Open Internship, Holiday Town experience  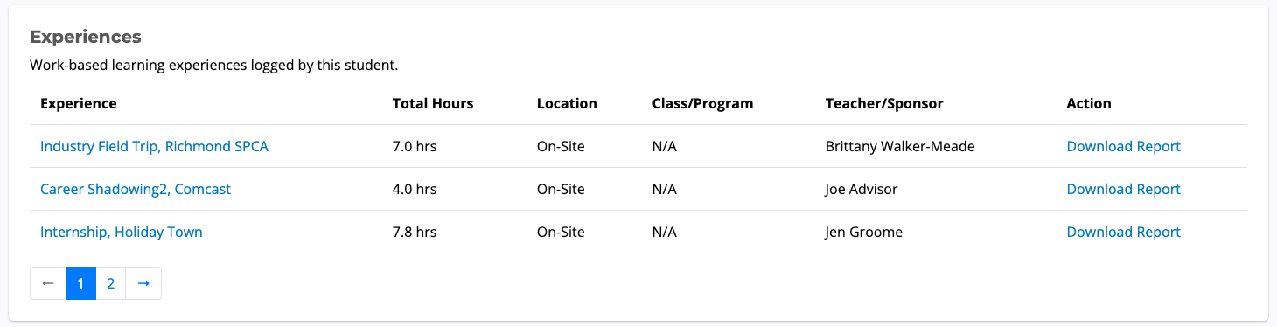(x=122, y=232)
